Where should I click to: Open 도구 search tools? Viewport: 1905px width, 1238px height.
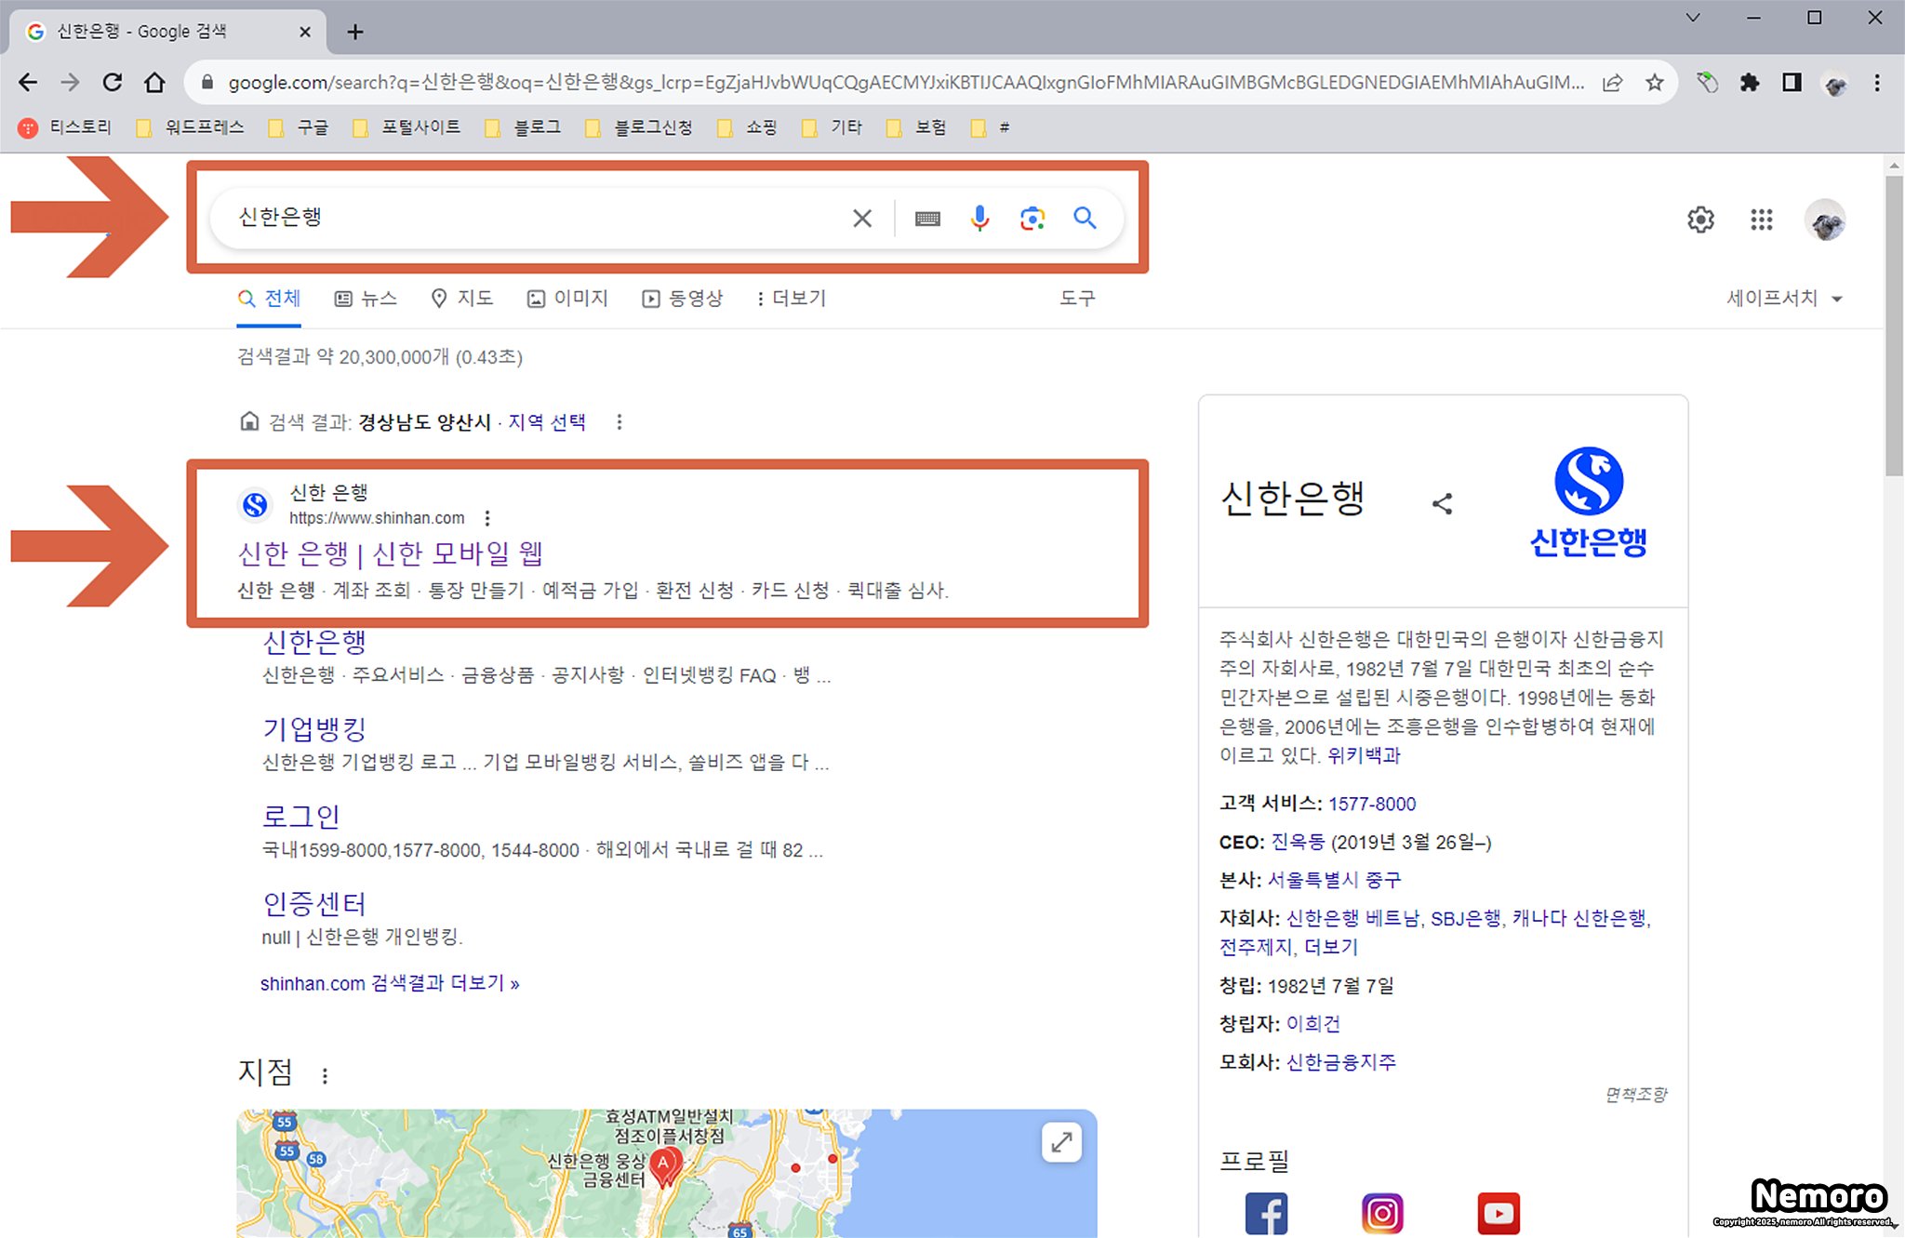point(1077,299)
